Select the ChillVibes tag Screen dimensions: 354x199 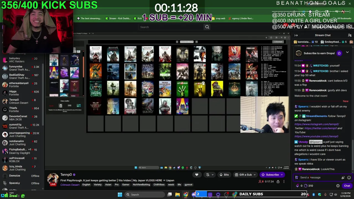[159, 185]
